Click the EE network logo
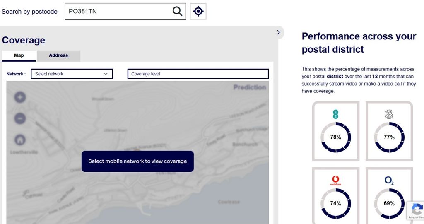The height and width of the screenshot is (224, 424). pos(336,114)
